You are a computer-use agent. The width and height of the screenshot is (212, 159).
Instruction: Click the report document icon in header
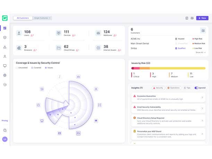tap(187, 18)
